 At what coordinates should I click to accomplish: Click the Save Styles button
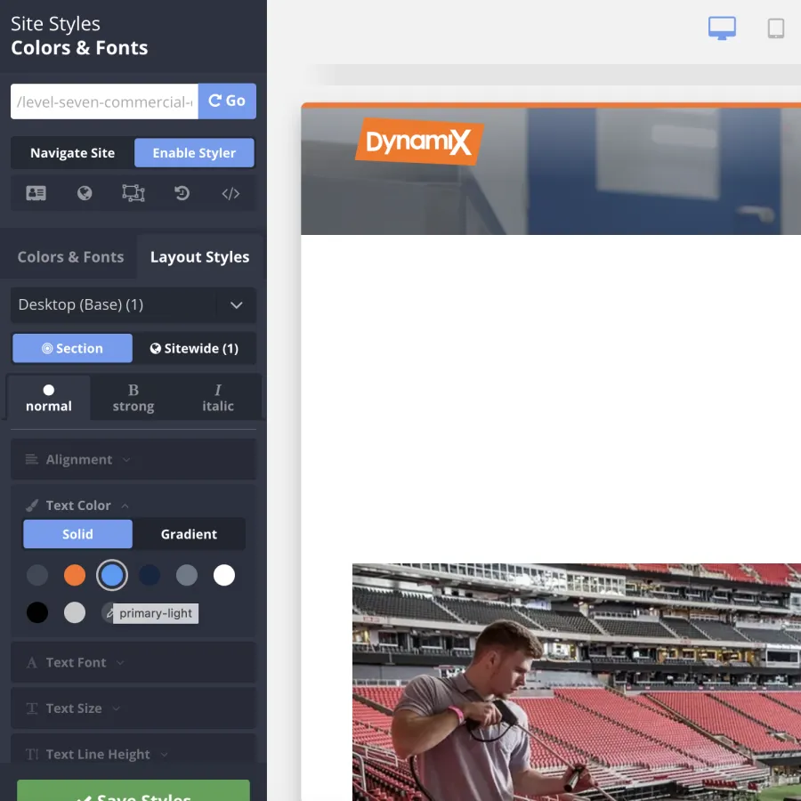(x=133, y=795)
